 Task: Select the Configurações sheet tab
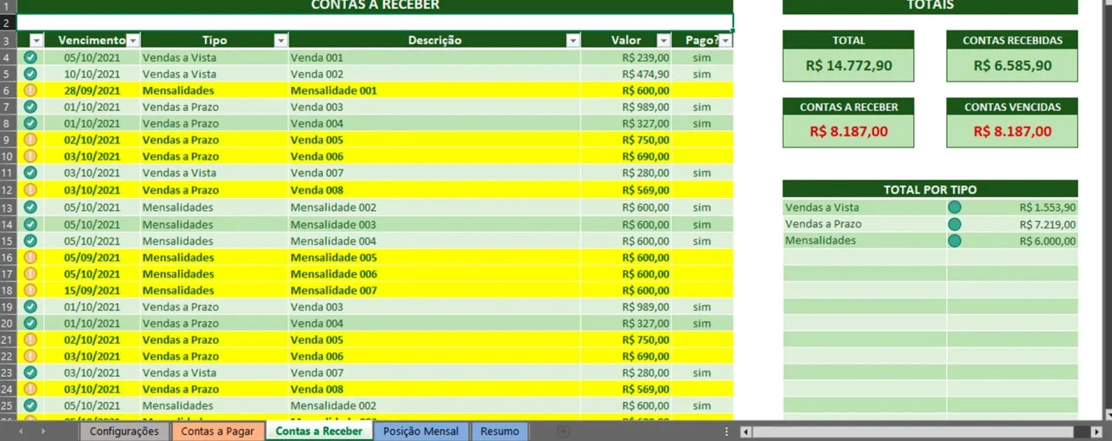click(124, 431)
